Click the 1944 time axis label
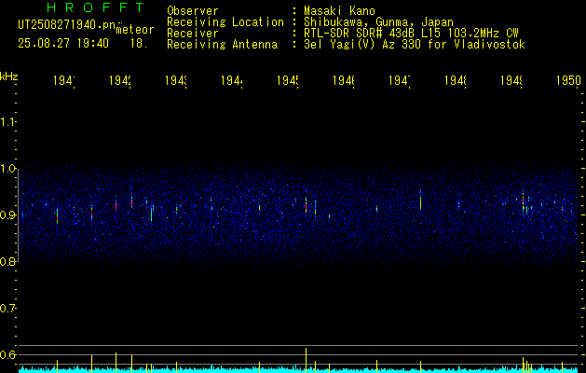Viewport: 586px width, 373px height. coord(232,81)
